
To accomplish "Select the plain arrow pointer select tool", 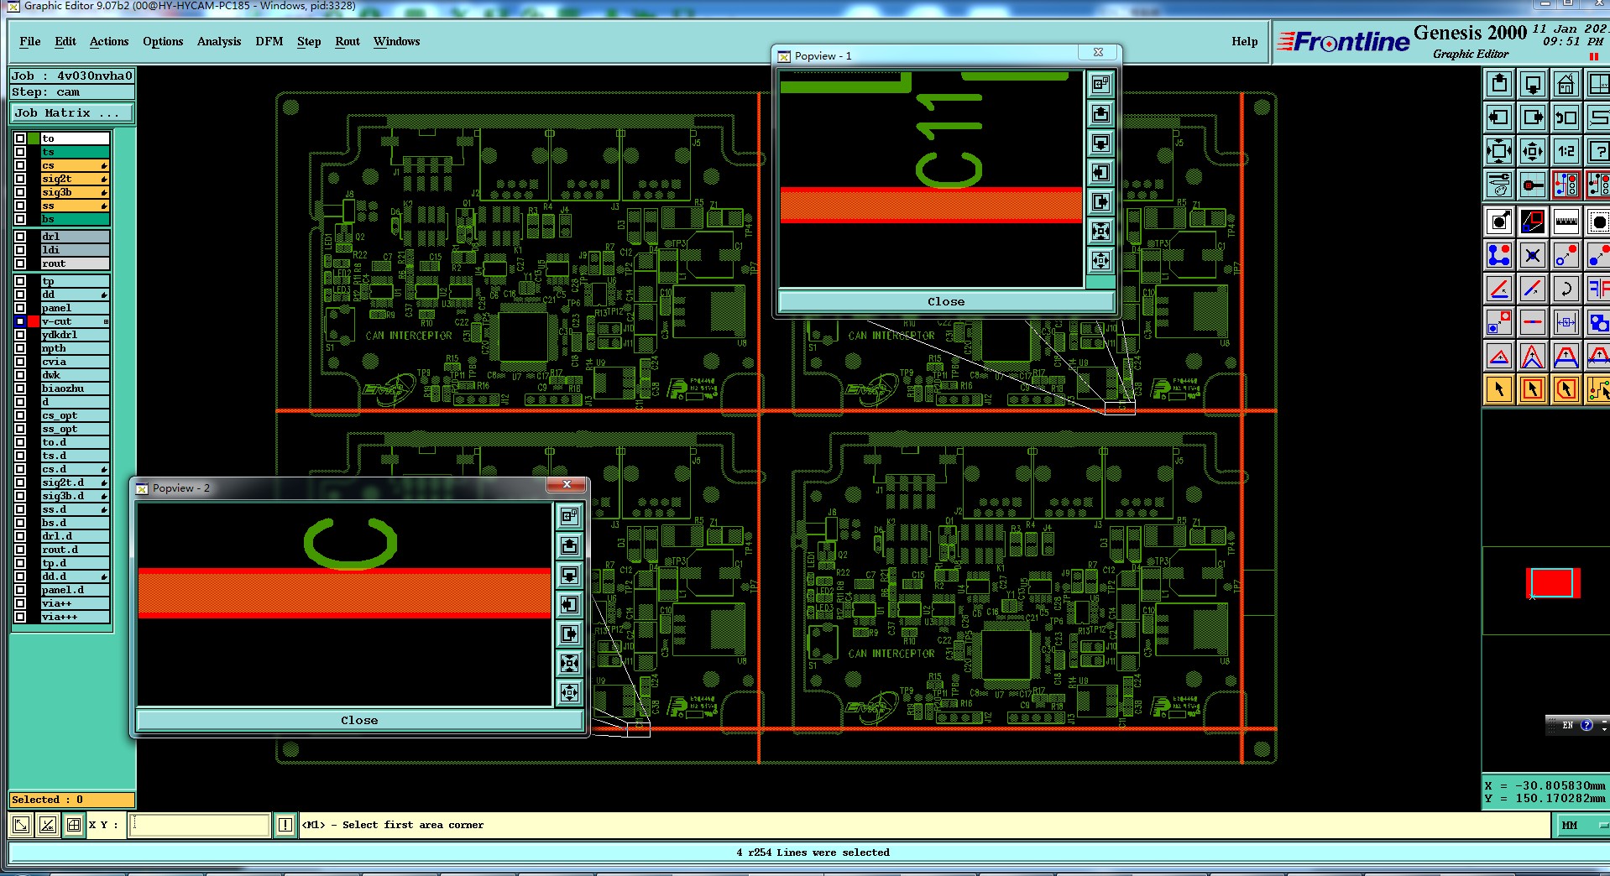I will pyautogui.click(x=1499, y=389).
